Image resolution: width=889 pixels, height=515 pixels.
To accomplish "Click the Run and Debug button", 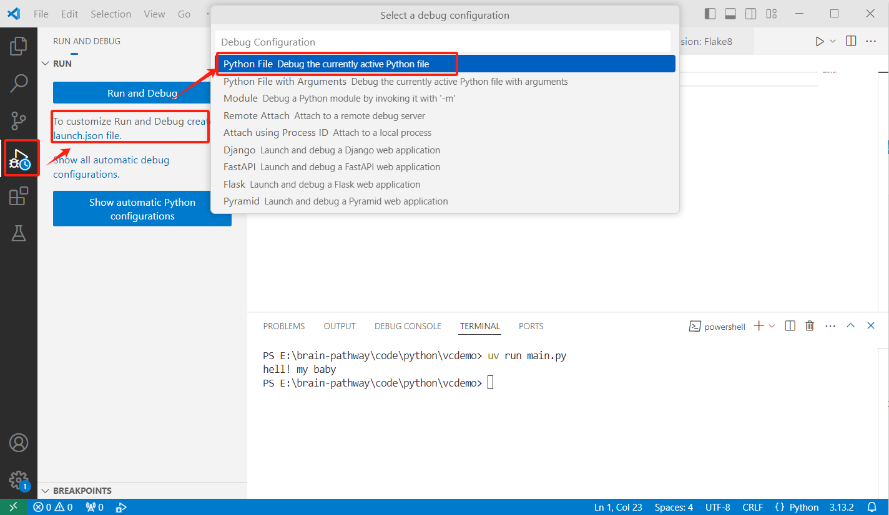I will [x=142, y=93].
